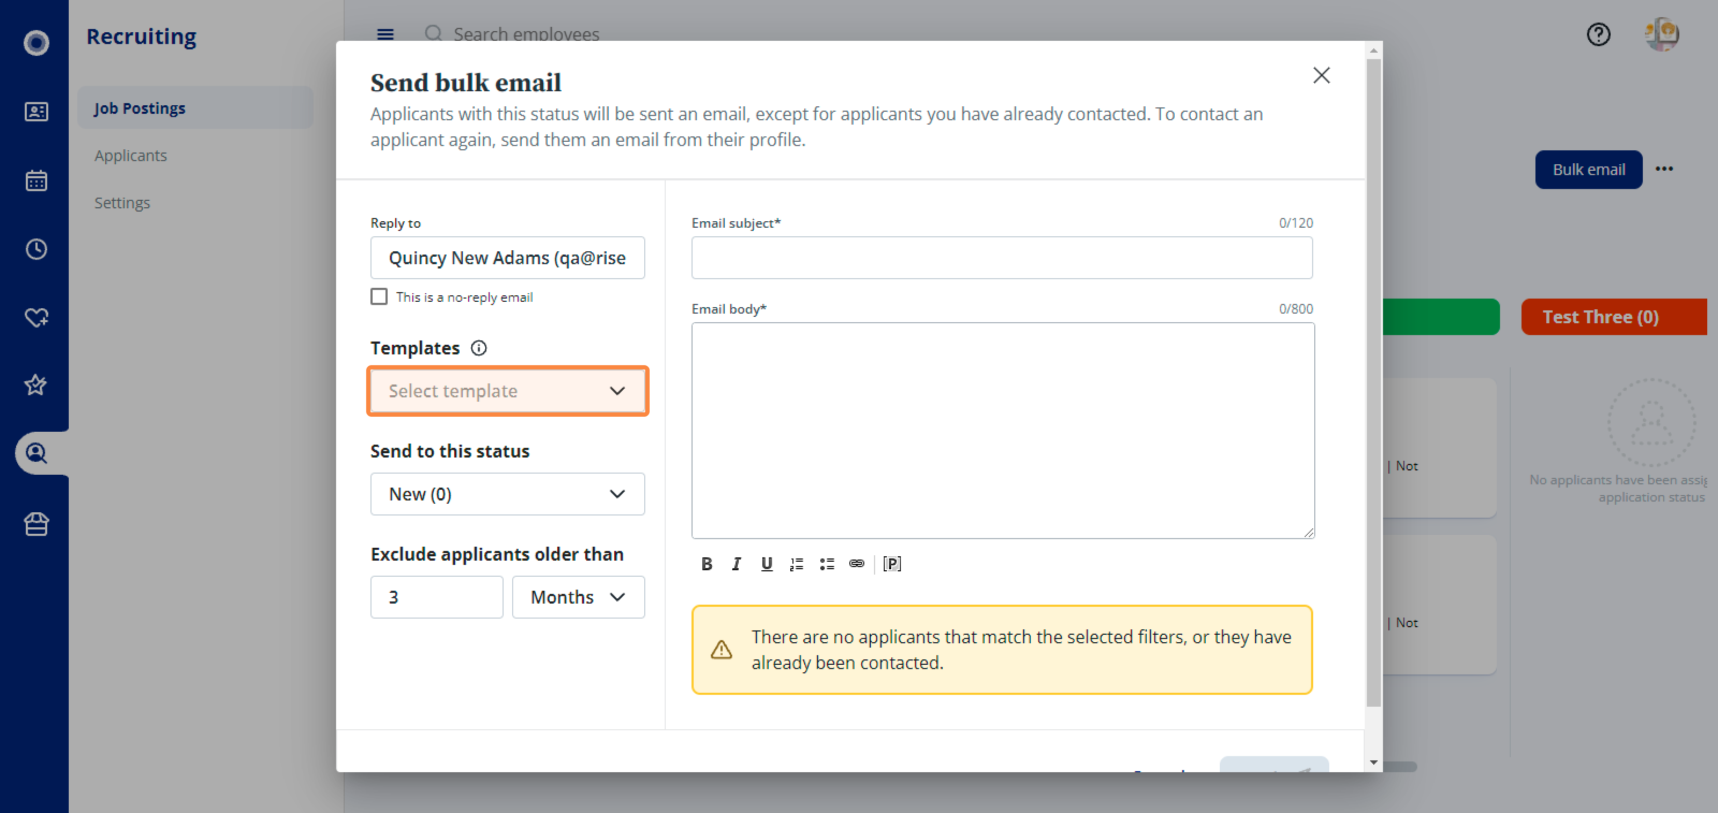This screenshot has height=813, width=1718.
Task: Open the user profile avatar
Action: (1661, 34)
